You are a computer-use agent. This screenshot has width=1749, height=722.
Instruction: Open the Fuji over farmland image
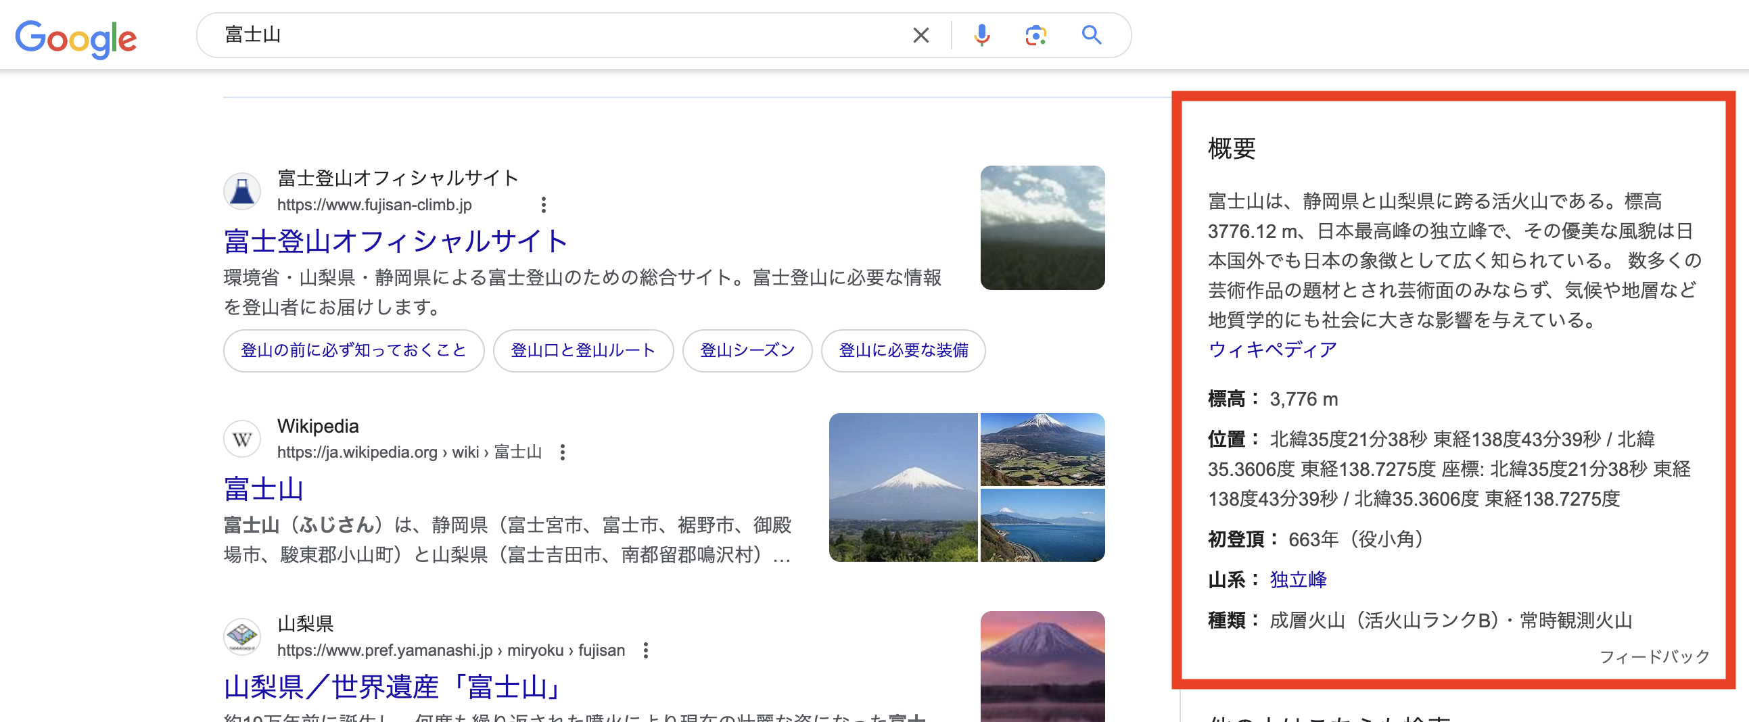(x=1043, y=449)
